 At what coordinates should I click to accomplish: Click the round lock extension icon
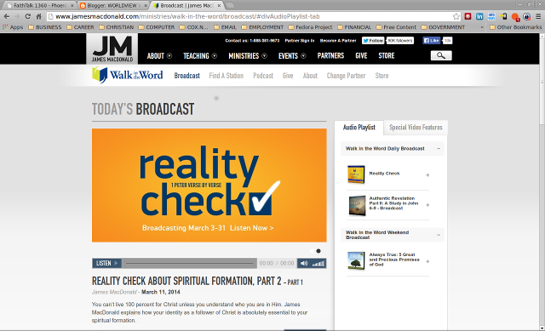click(526, 16)
